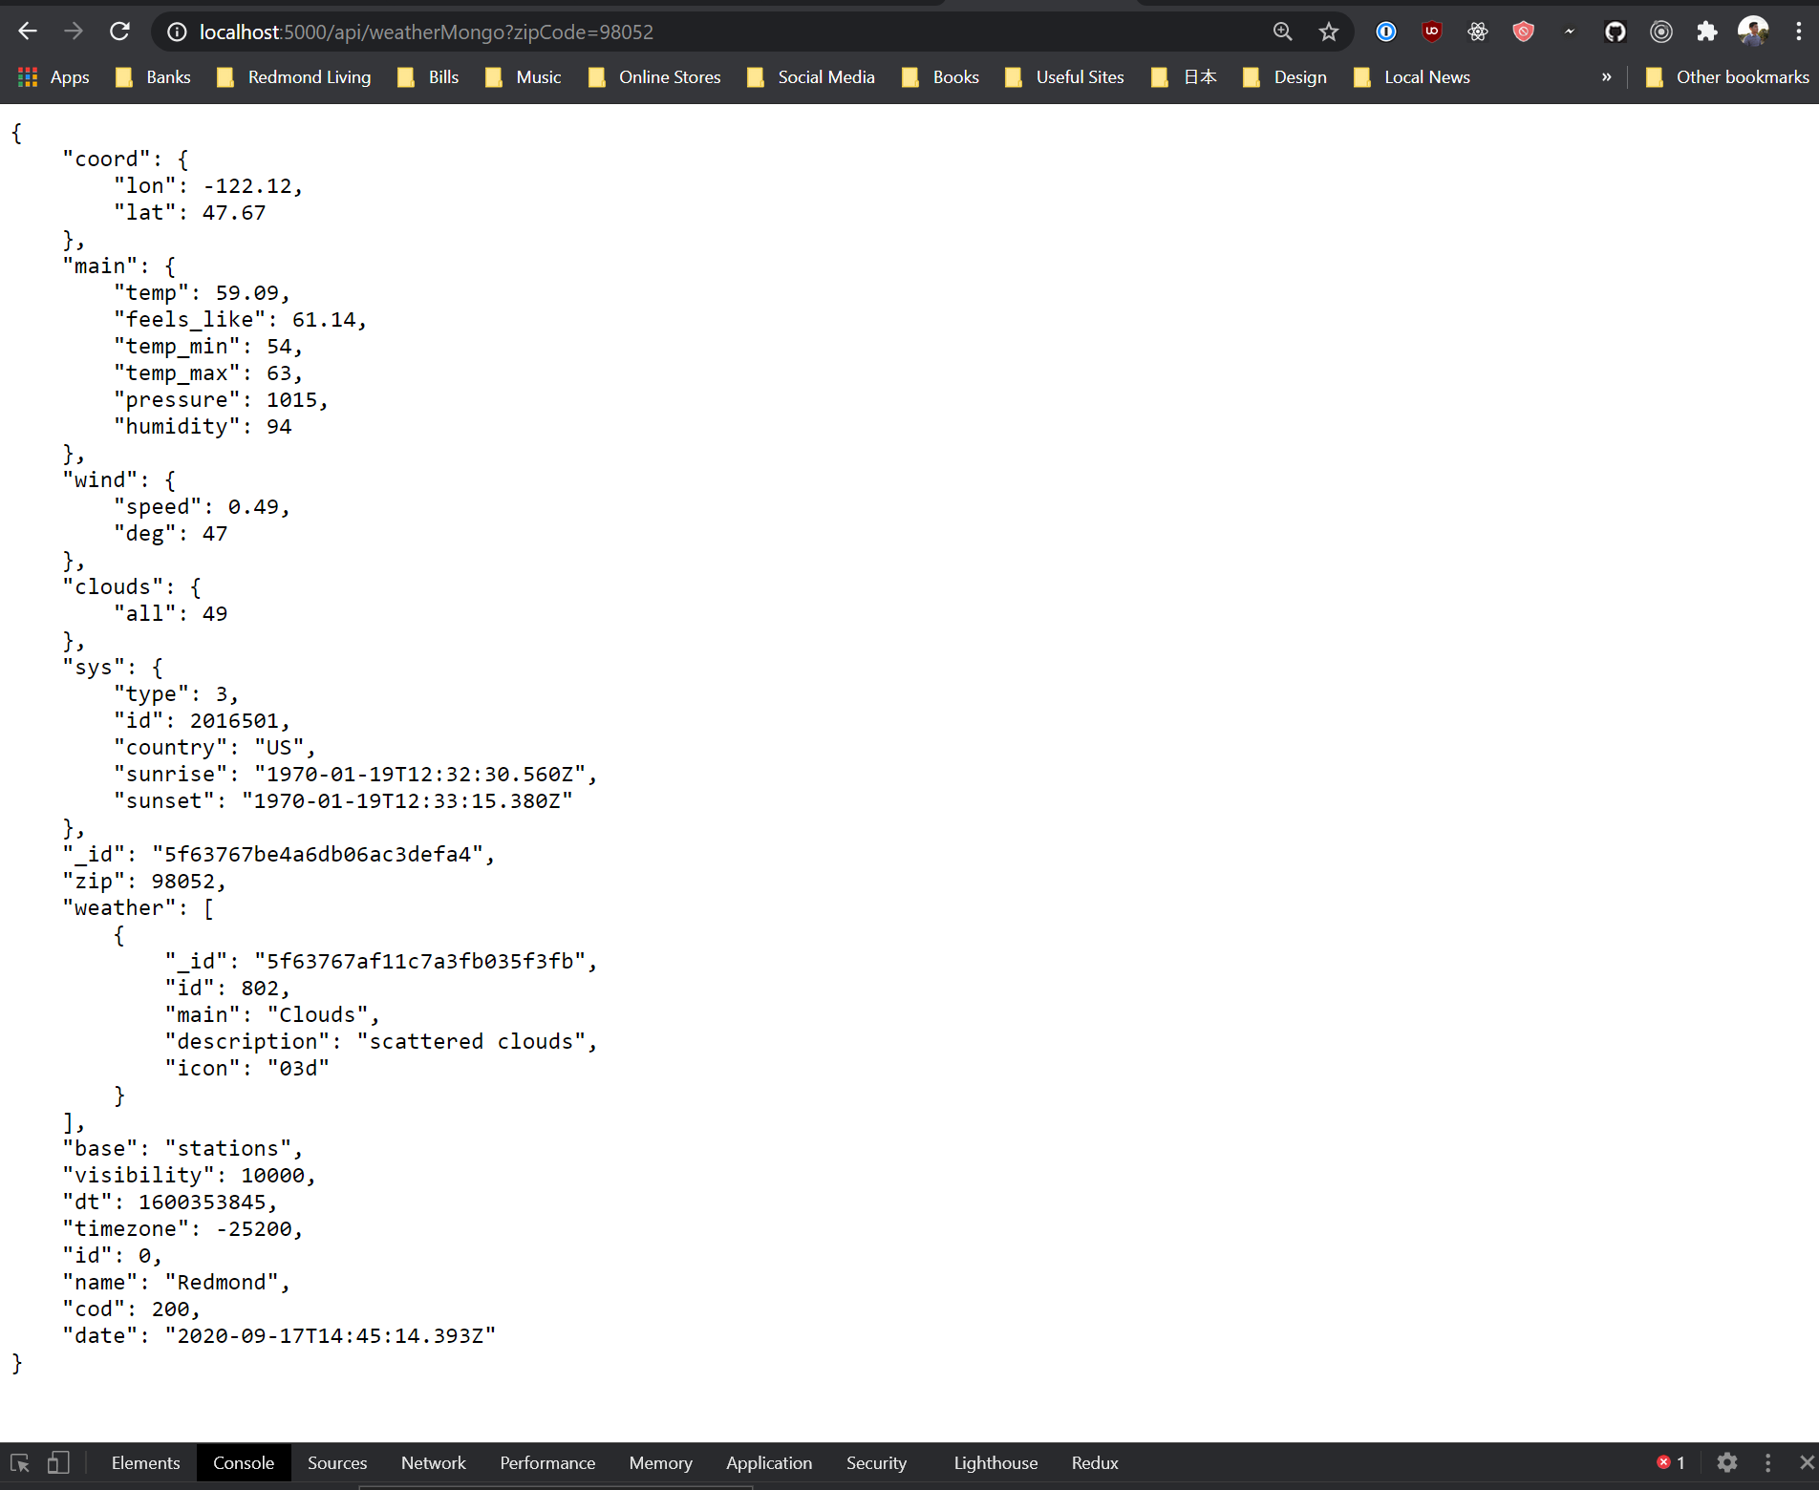This screenshot has width=1819, height=1490.
Task: Click the site information lock icon
Action: [177, 31]
